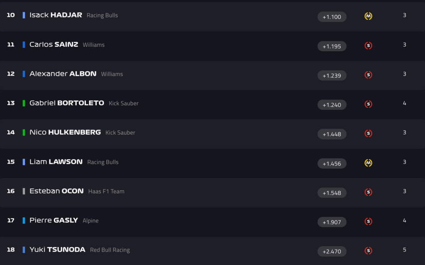This screenshot has height=265, width=425.
Task: Click Nico Hulkenberg's row name
Action: pyautogui.click(x=65, y=132)
